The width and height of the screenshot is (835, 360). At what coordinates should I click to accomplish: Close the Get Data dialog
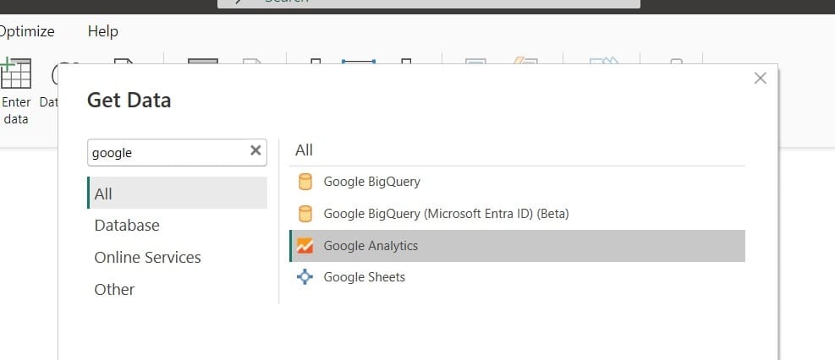pyautogui.click(x=760, y=79)
